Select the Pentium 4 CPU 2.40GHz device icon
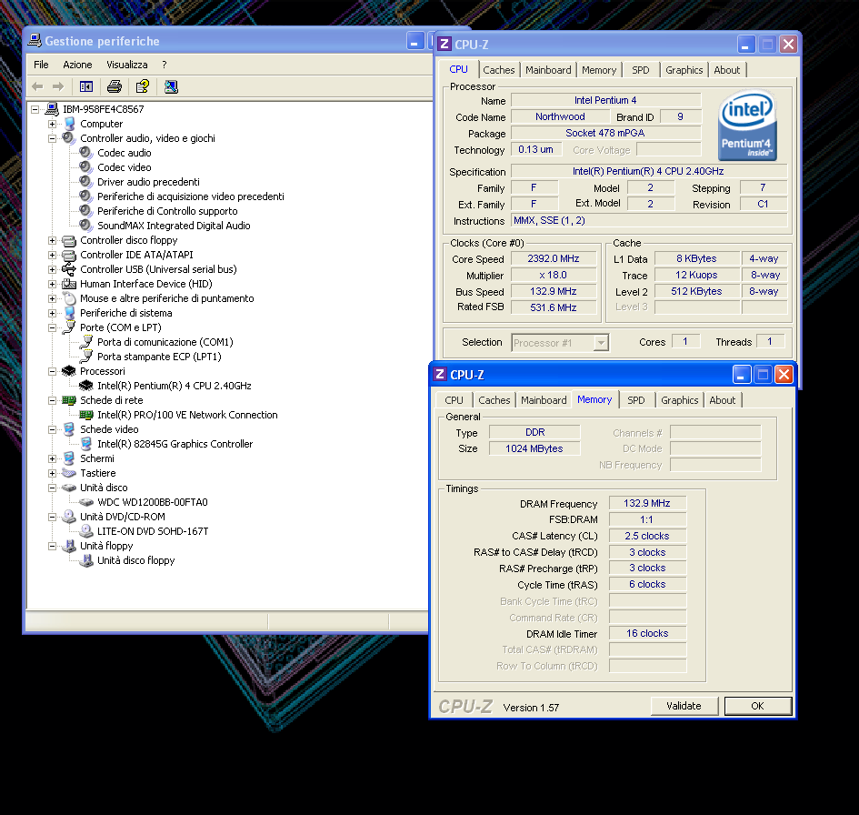The width and height of the screenshot is (859, 815). coord(86,386)
